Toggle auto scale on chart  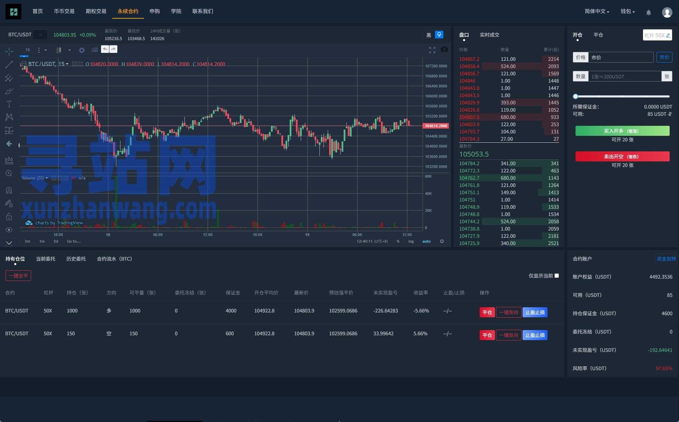pos(426,241)
